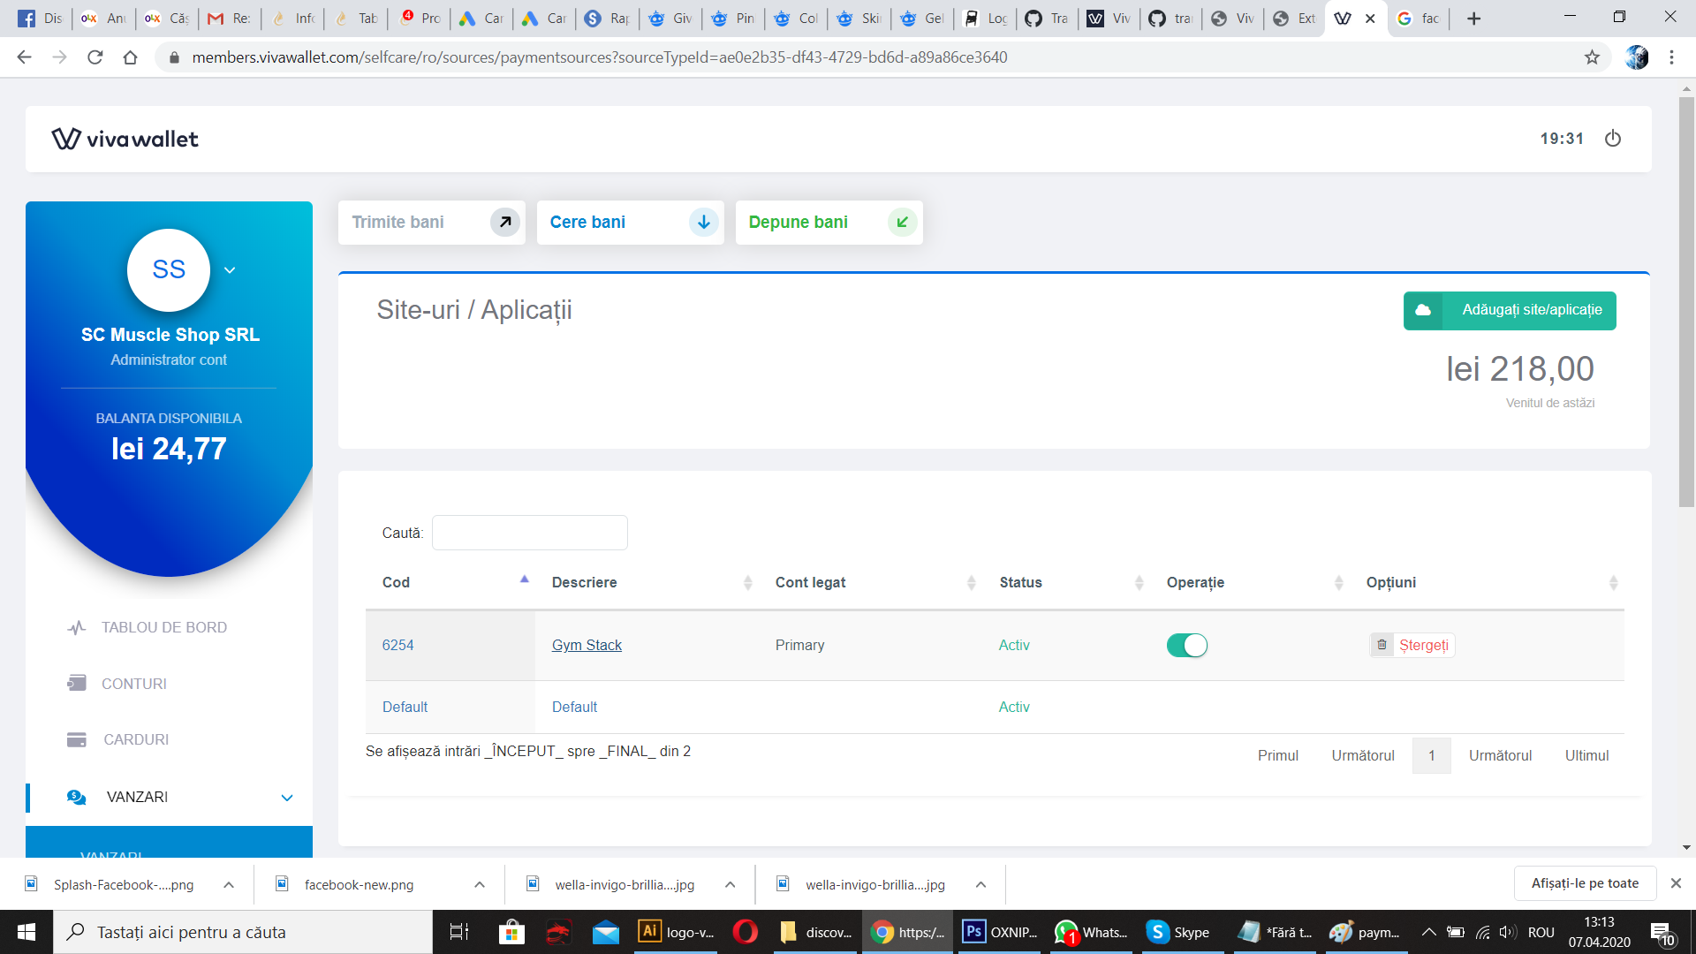Click the Vanzari chat icon

[77, 797]
